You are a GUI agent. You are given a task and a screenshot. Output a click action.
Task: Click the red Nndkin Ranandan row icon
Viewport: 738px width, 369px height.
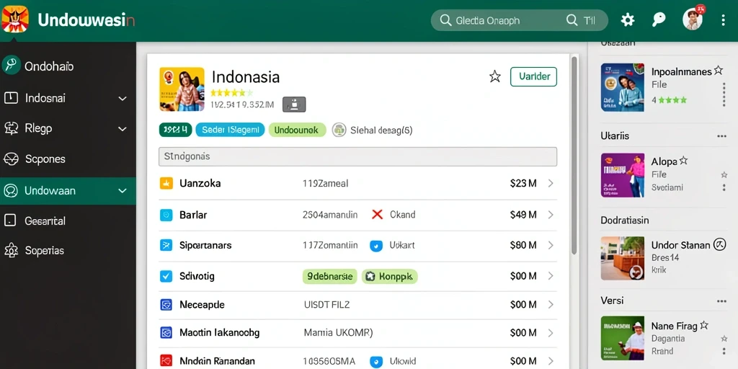(166, 360)
